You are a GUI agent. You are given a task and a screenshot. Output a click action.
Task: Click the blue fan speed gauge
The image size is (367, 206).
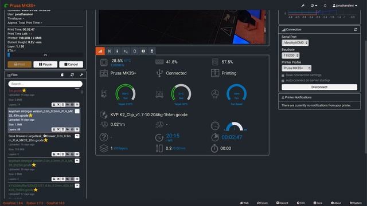click(236, 94)
